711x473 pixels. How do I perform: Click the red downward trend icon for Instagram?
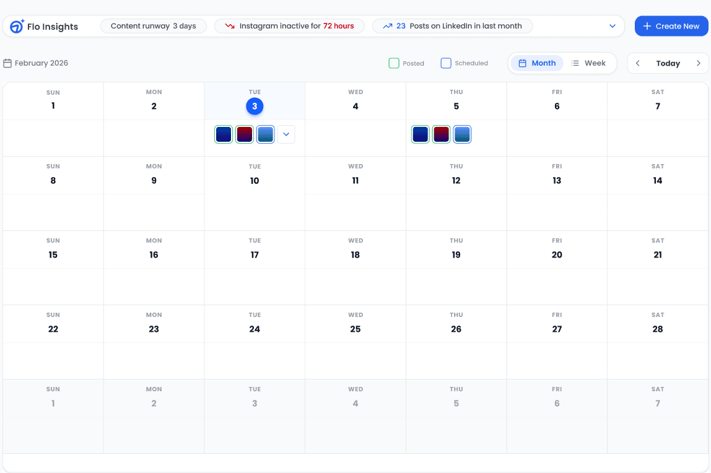point(230,26)
